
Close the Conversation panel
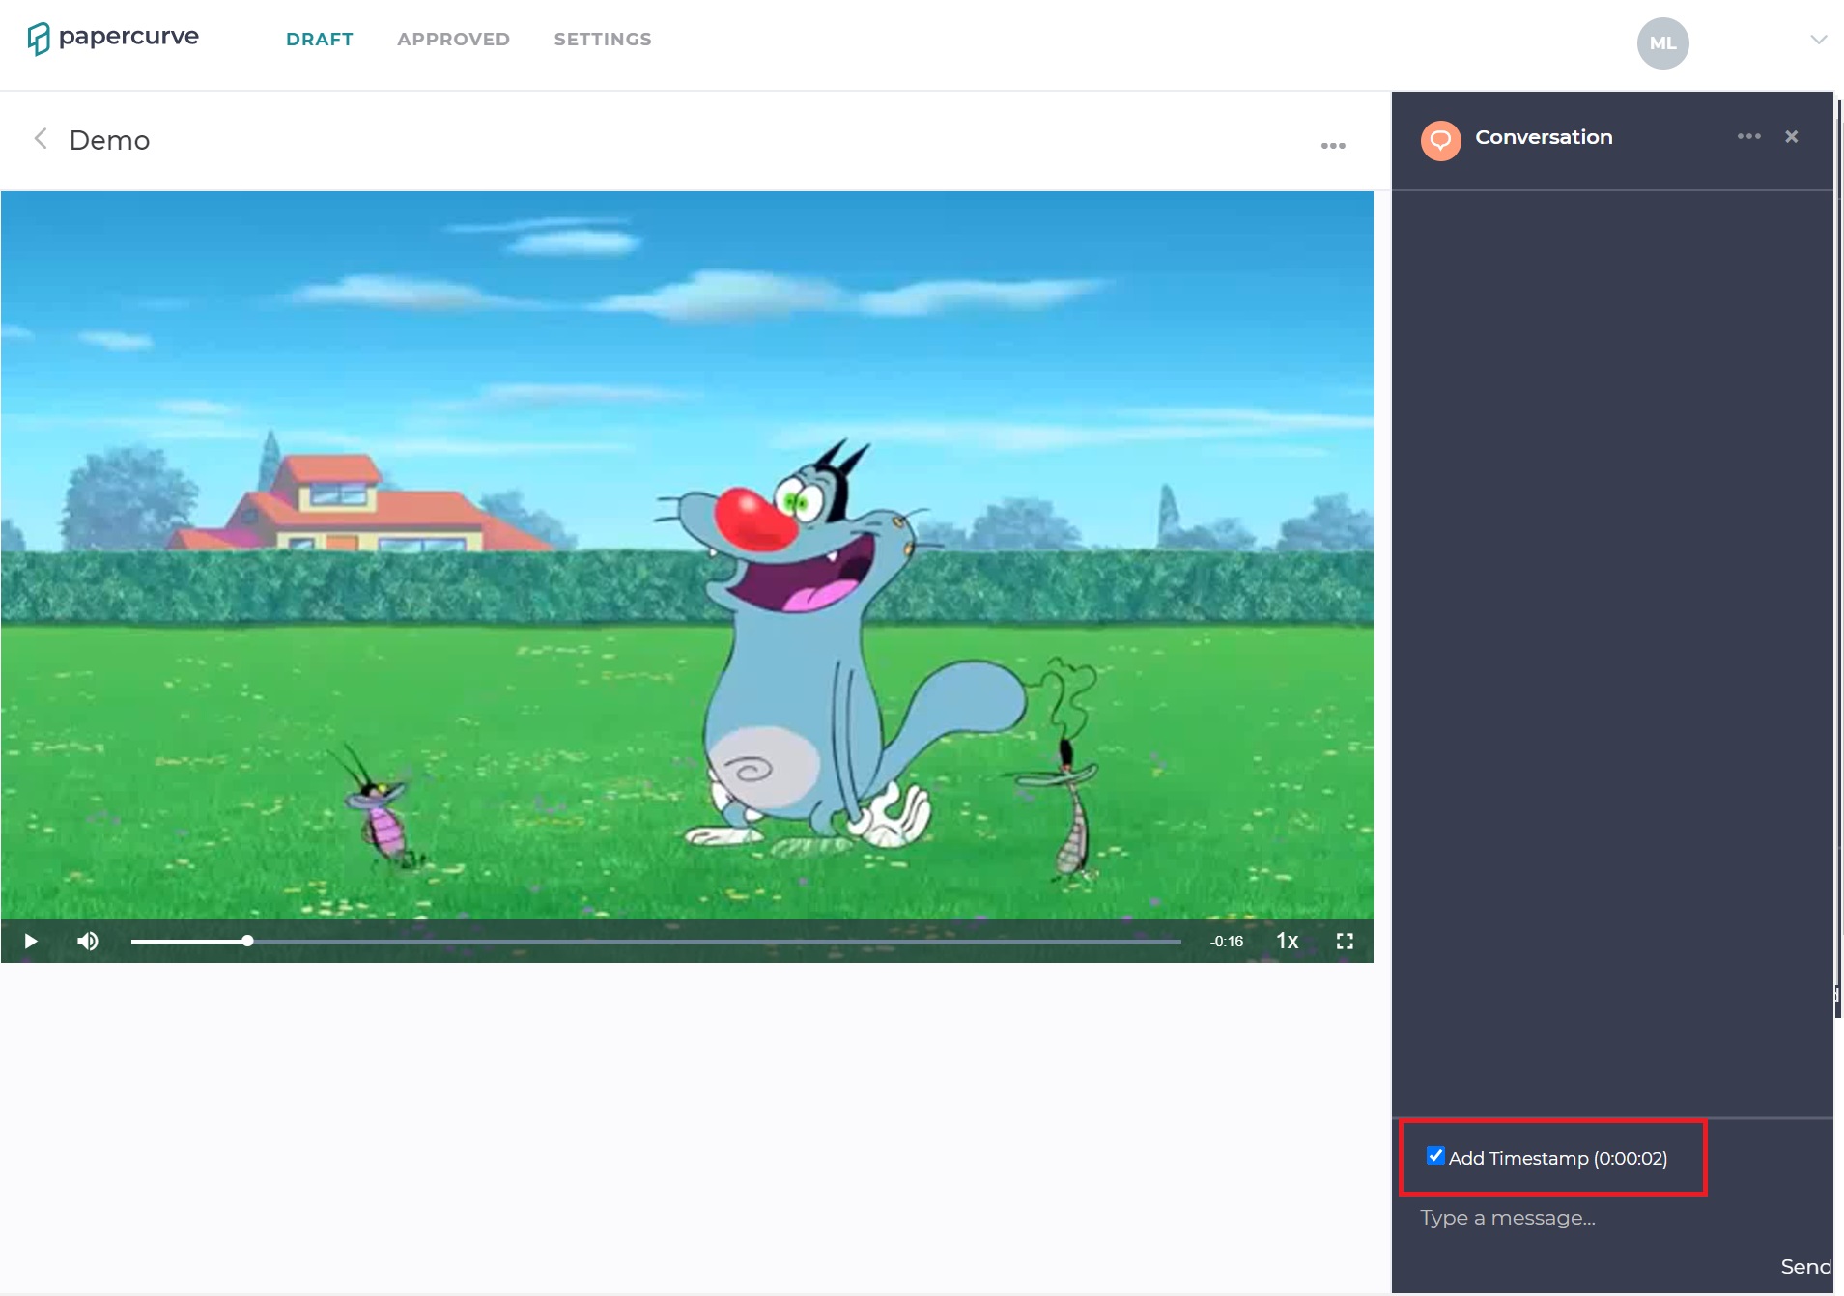click(1792, 136)
